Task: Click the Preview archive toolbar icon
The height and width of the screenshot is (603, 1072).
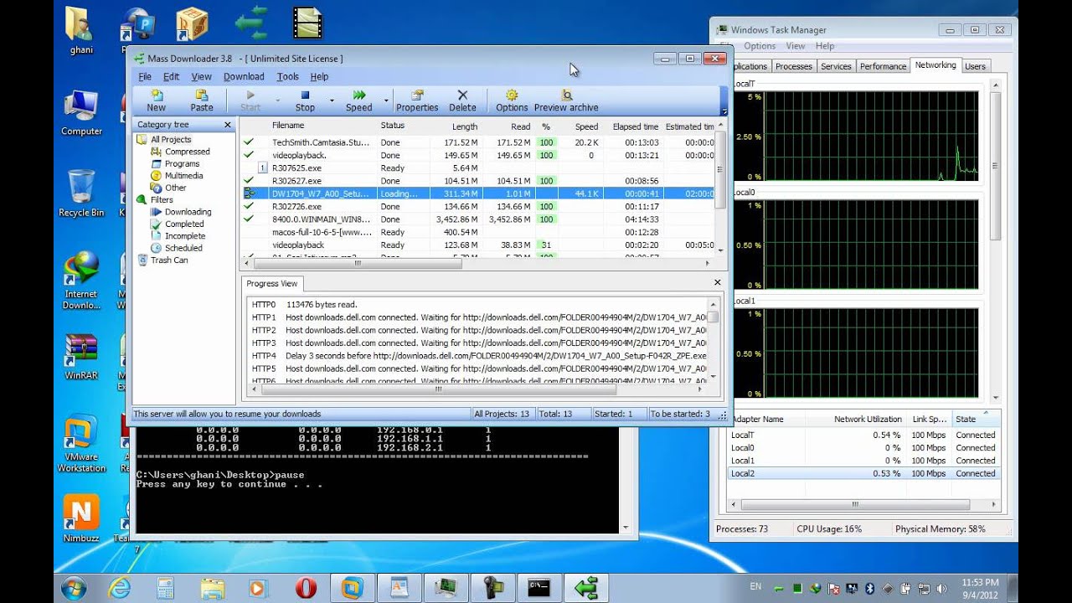Action: point(566,100)
